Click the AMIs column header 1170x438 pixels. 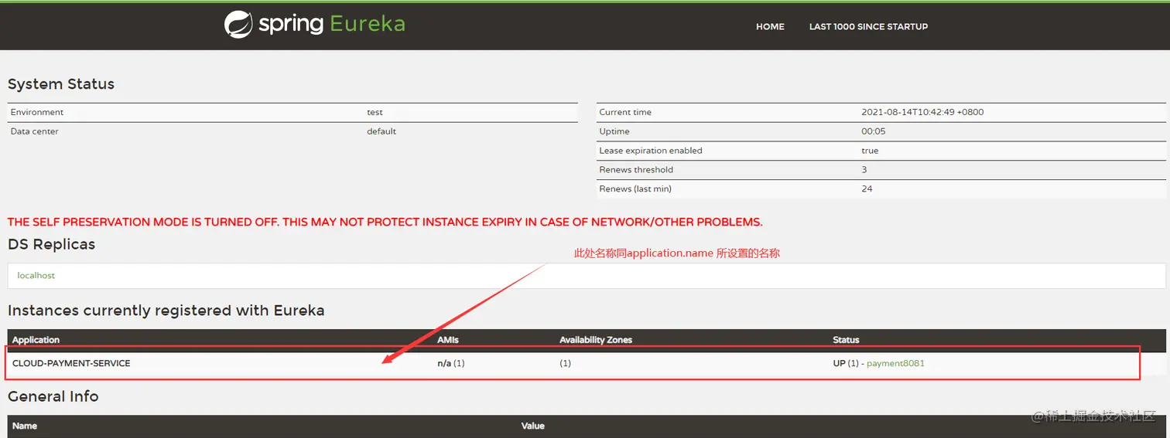click(x=448, y=340)
